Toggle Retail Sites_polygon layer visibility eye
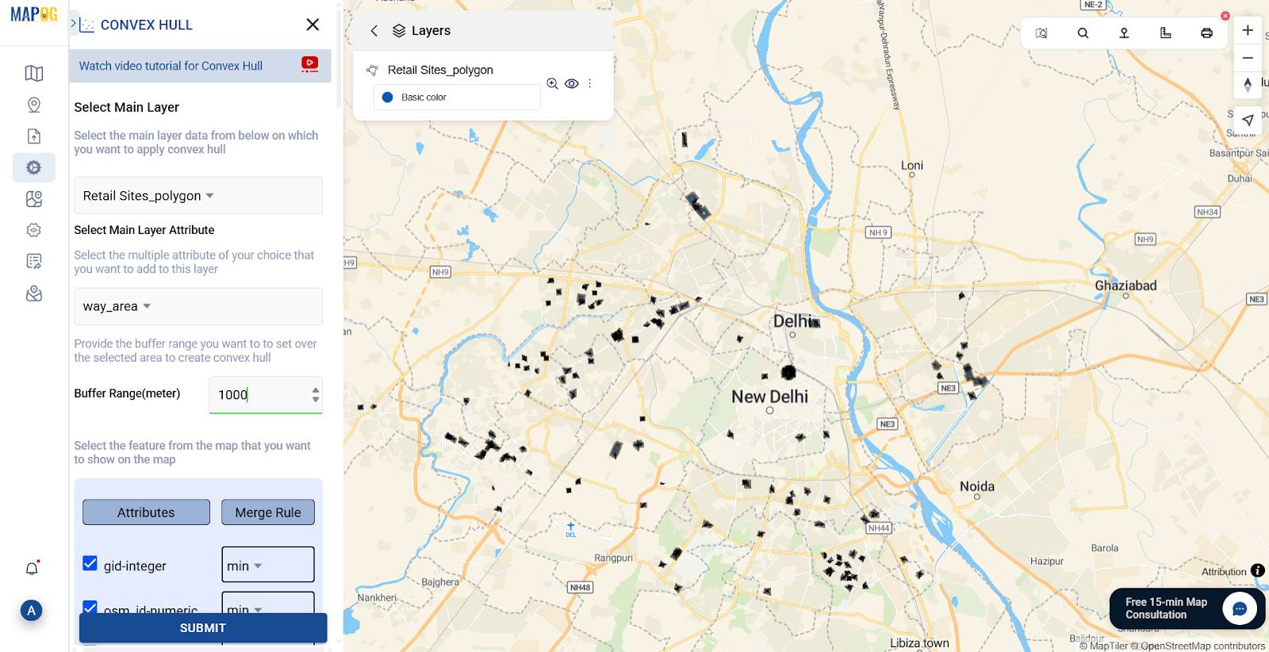1269x652 pixels. click(571, 83)
